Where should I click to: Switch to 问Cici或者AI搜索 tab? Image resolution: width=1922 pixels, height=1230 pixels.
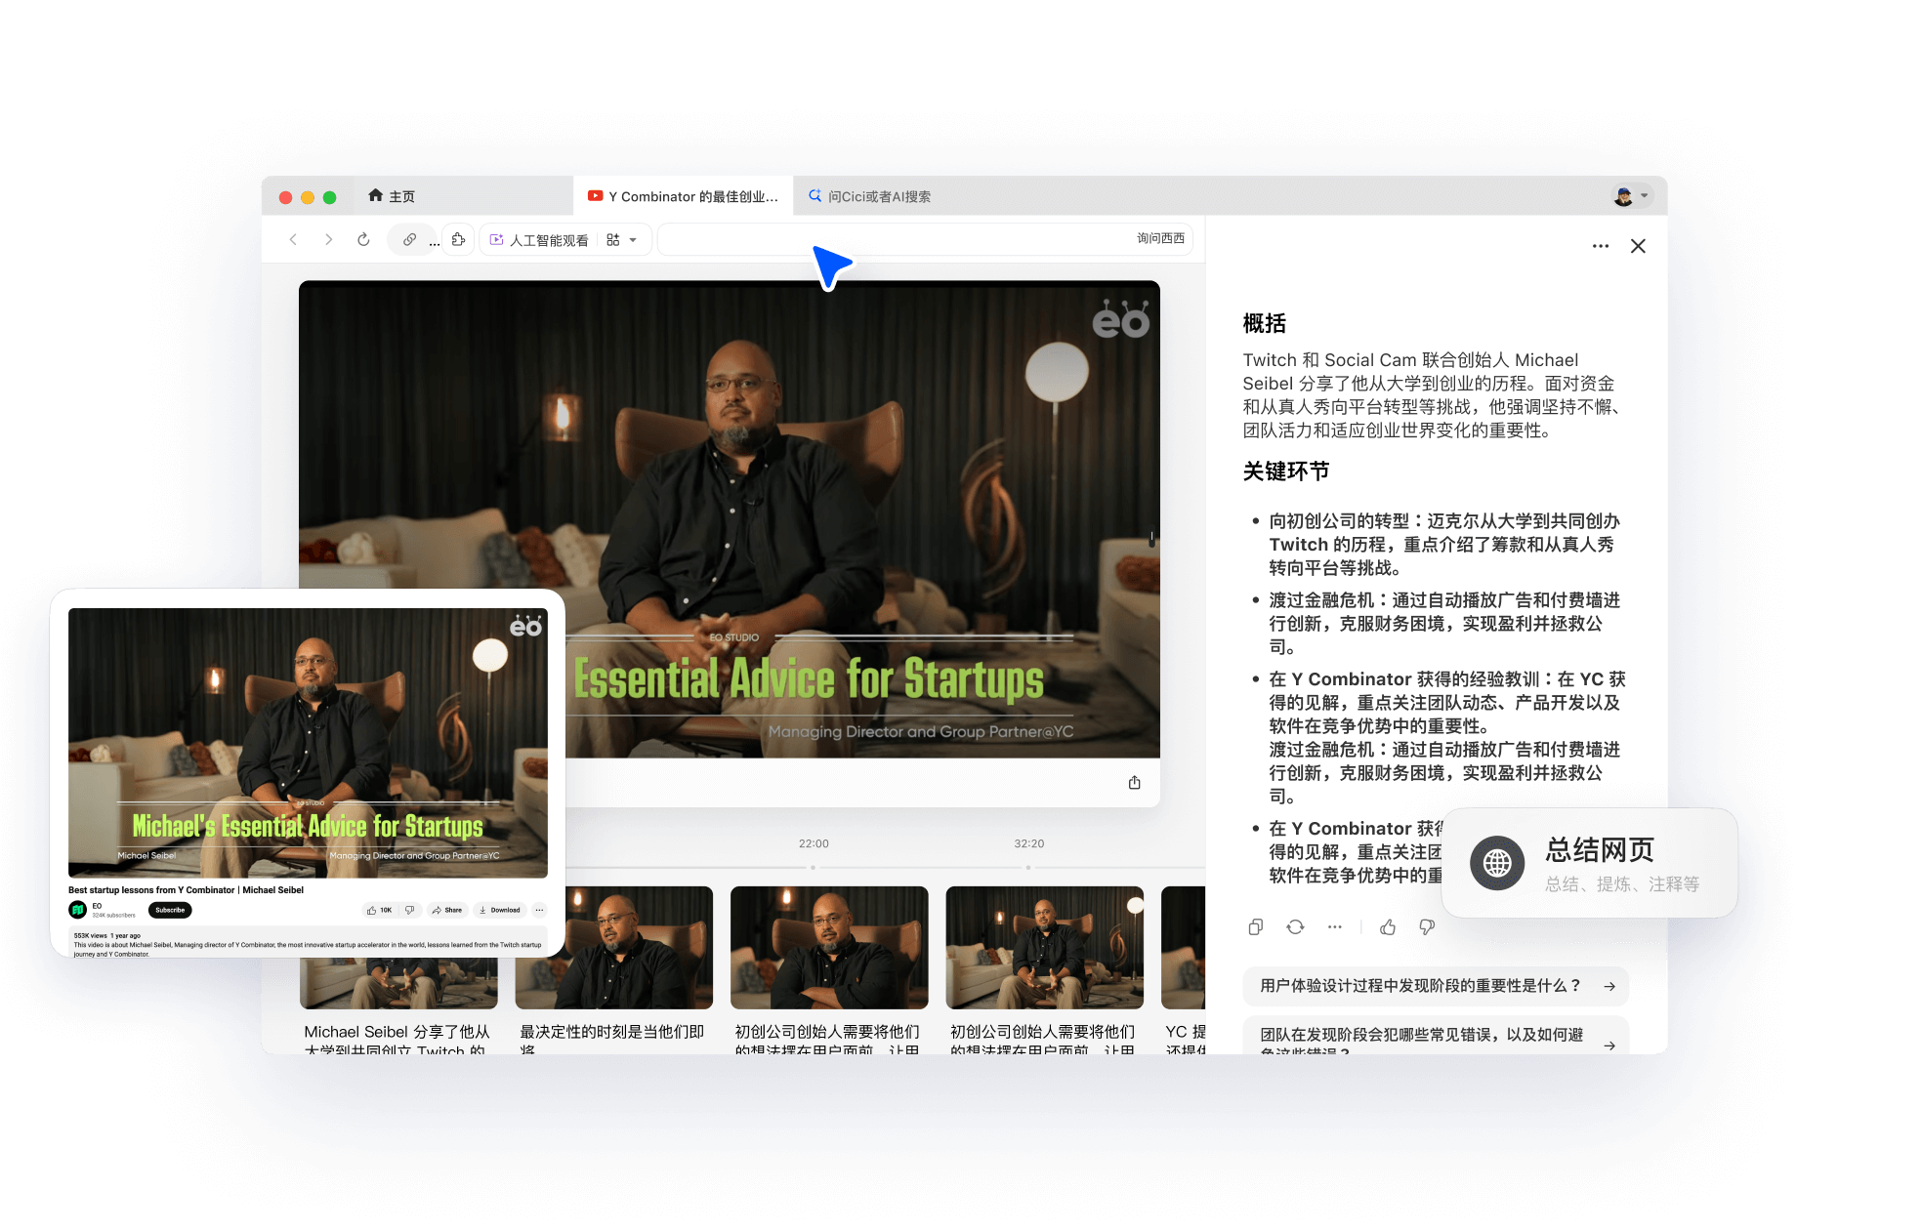tap(869, 196)
